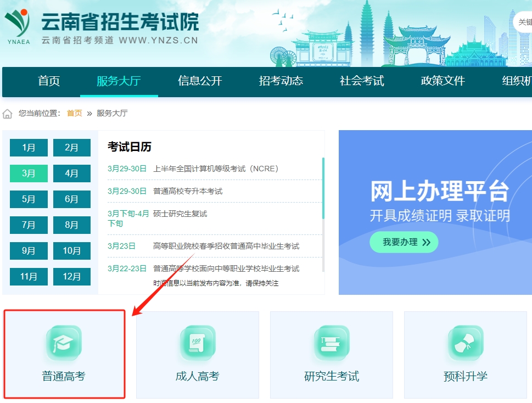Open the 服务大厅 navigation tab

119,81
